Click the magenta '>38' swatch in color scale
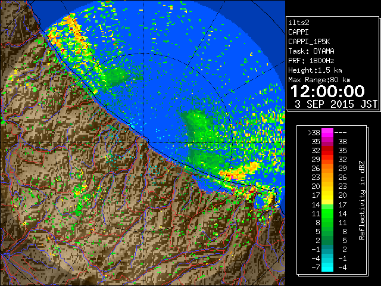The height and width of the screenshot is (286, 381). tap(327, 132)
